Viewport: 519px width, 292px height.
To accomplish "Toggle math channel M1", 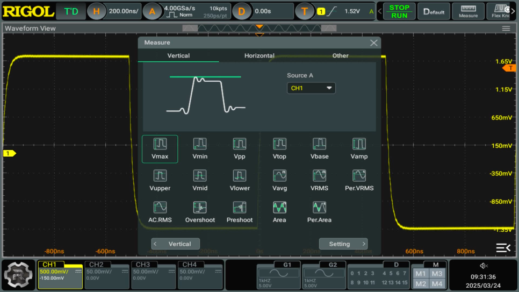I will [420, 274].
